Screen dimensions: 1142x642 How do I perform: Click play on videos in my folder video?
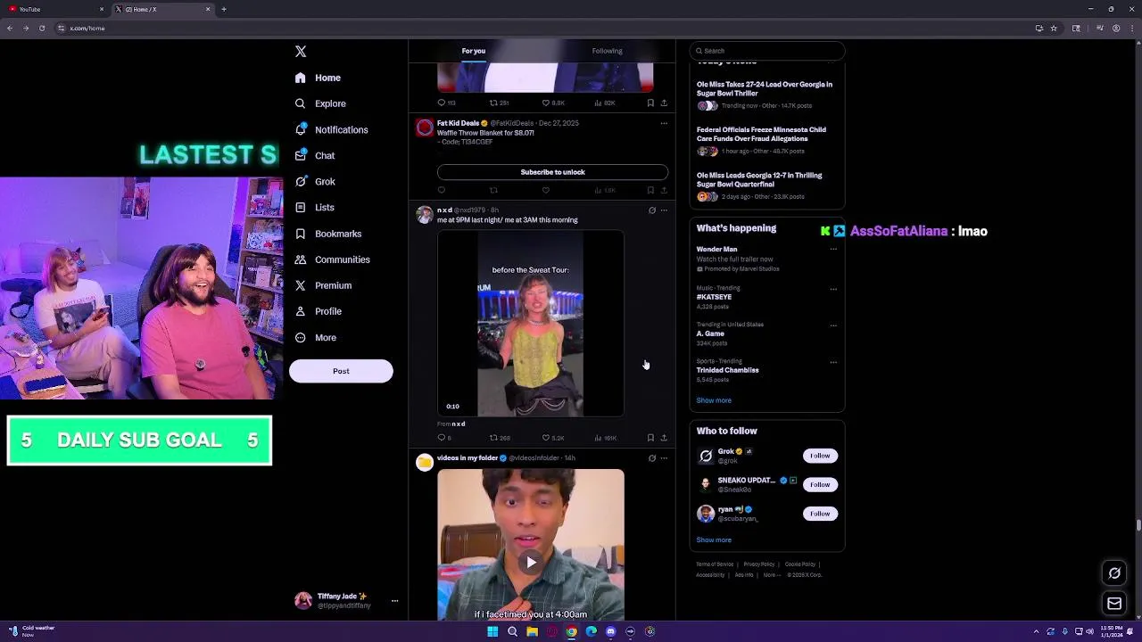point(531,562)
